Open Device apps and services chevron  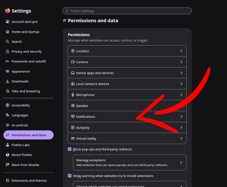[181, 73]
